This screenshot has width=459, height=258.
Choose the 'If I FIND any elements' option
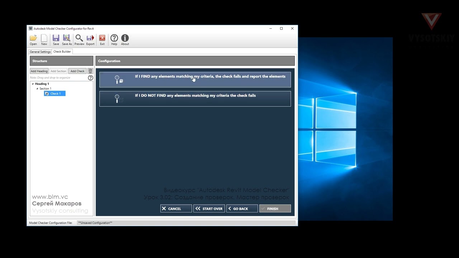pyautogui.click(x=195, y=80)
